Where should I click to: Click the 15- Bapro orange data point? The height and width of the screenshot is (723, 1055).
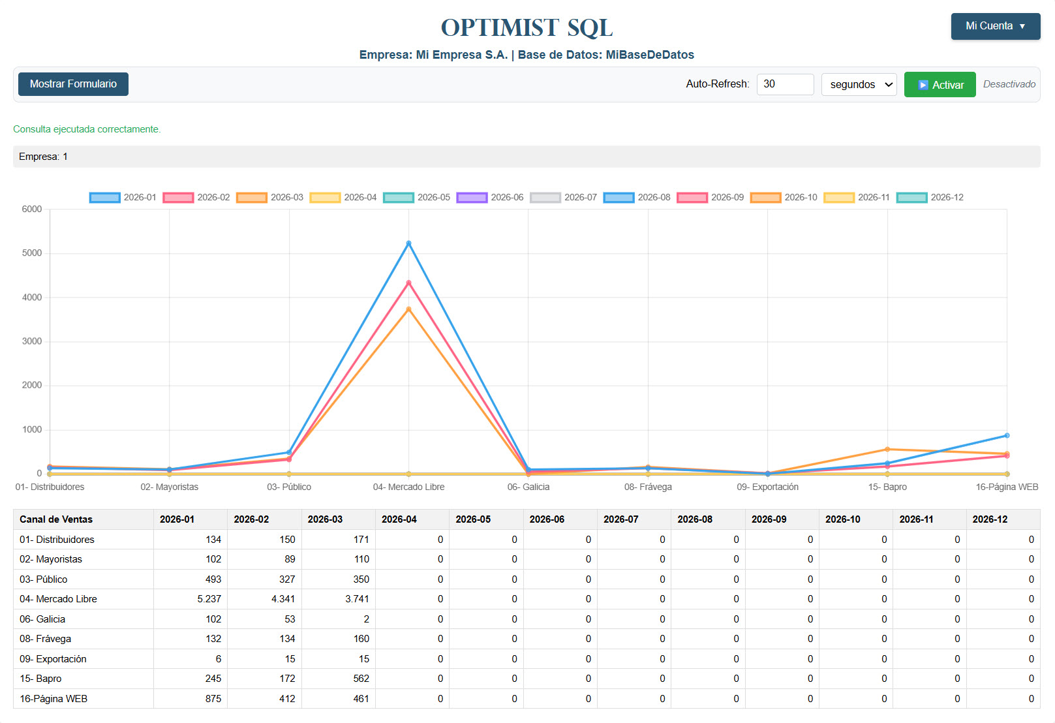point(887,449)
